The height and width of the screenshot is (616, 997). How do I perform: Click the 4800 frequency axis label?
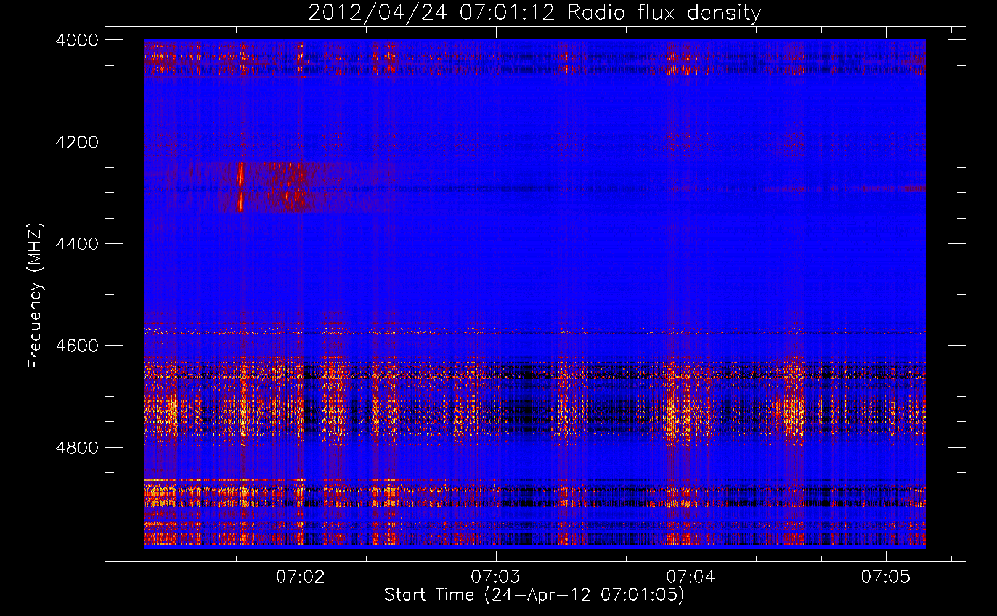coord(77,447)
